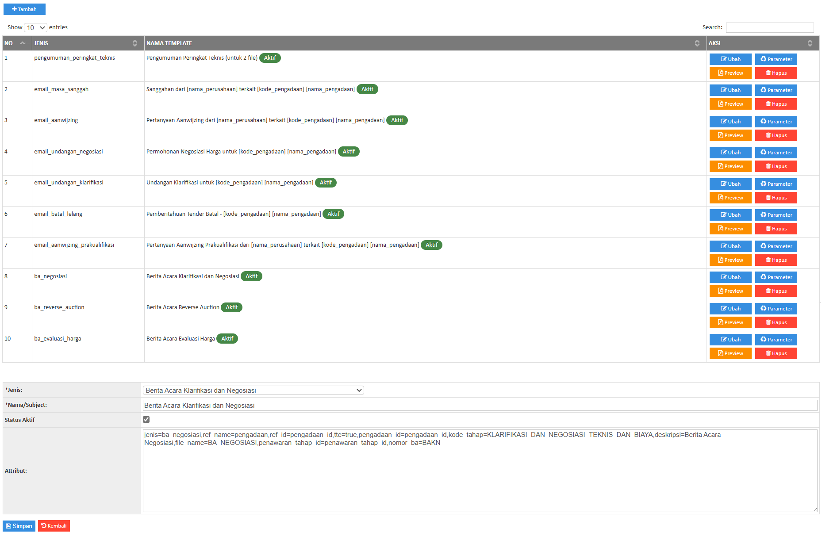The image size is (822, 536).
Task: Click the Kembali back button
Action: (54, 526)
